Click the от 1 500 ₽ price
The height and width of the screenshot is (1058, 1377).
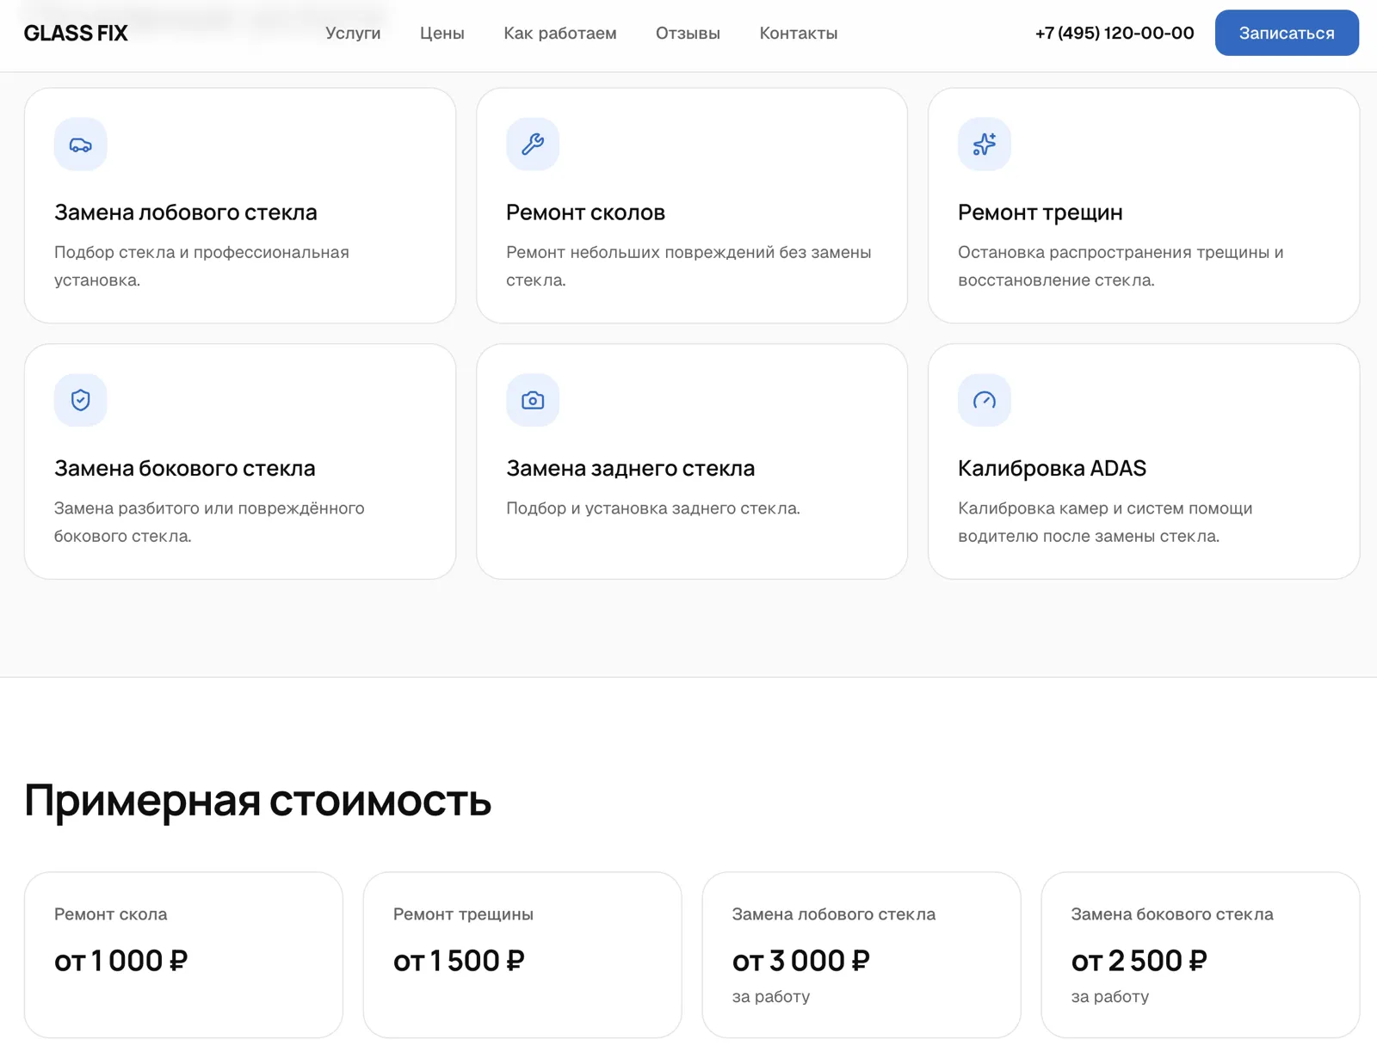pos(459,961)
